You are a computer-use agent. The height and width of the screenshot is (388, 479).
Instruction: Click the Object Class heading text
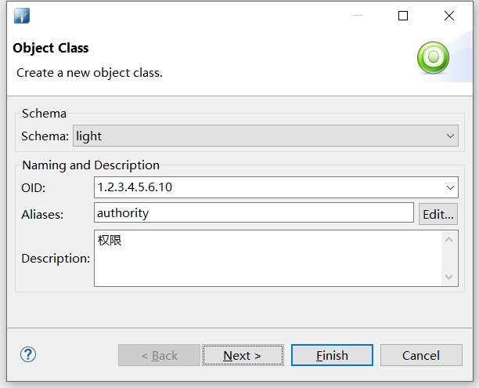[51, 48]
